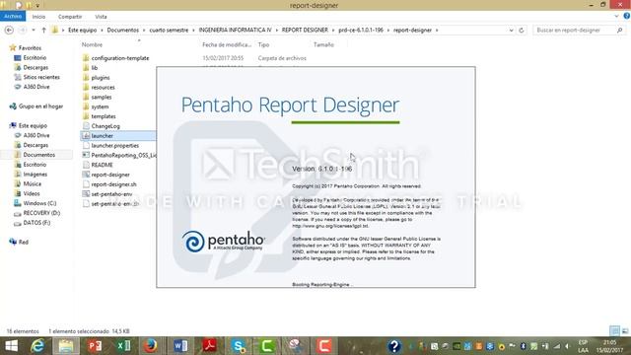The height and width of the screenshot is (355, 631).
Task: Expand breadcrumb arrow after REPORT DESIGNER
Action: pyautogui.click(x=333, y=31)
